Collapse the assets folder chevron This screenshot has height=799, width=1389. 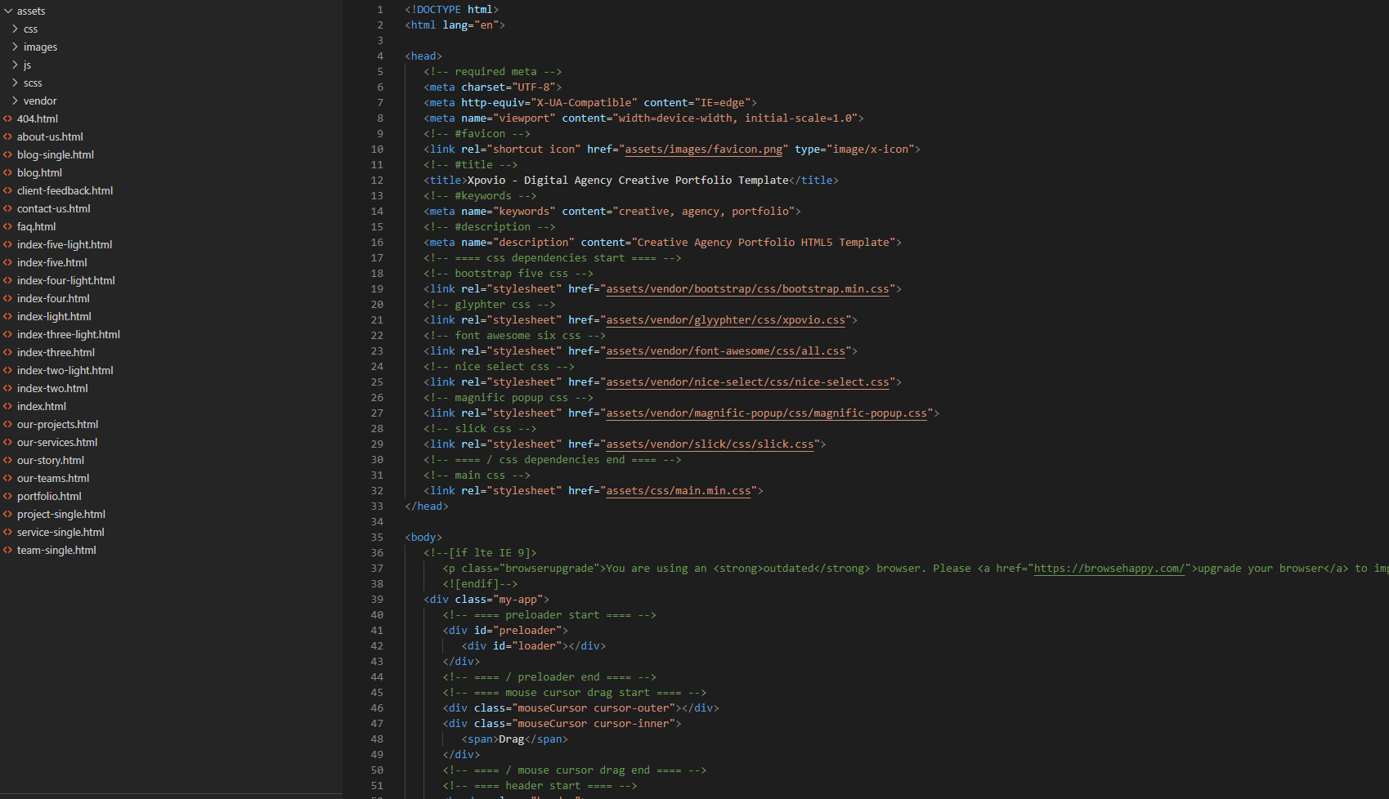(x=8, y=11)
